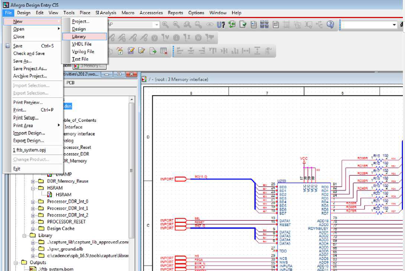This screenshot has width=405, height=271.
Task: Click Archive Project... menu entry
Action: (x=32, y=76)
